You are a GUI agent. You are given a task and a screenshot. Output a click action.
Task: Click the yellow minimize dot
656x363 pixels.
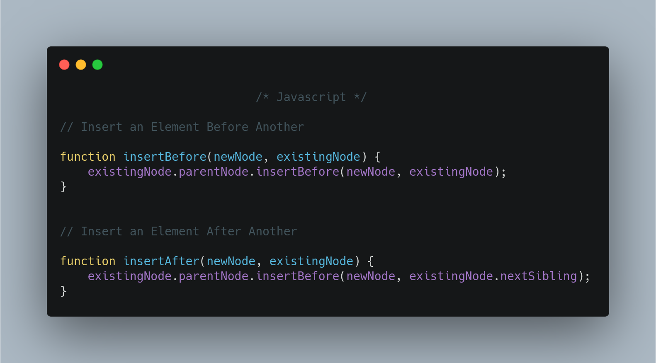point(81,65)
